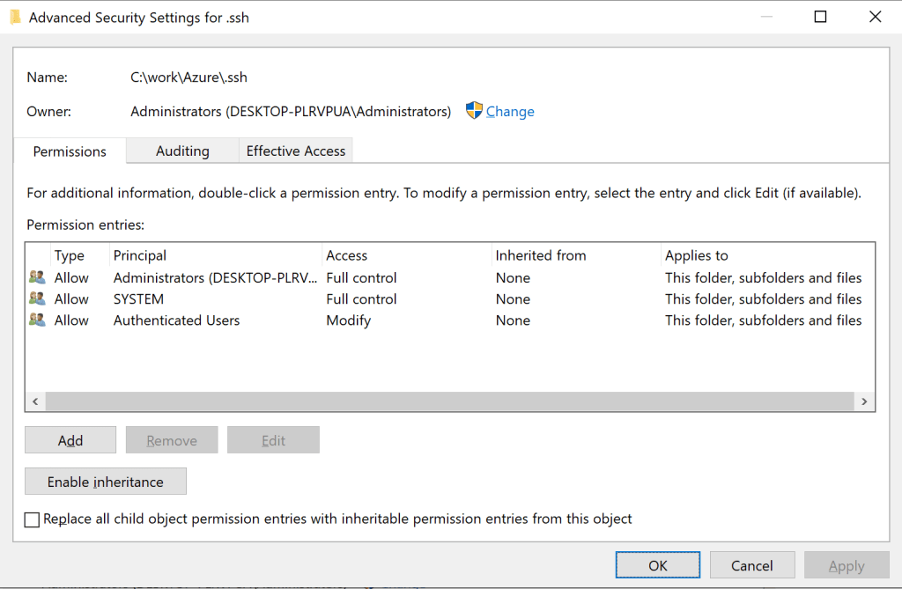The height and width of the screenshot is (589, 902).
Task: Click the Add button to create a permission entry
Action: 70,439
